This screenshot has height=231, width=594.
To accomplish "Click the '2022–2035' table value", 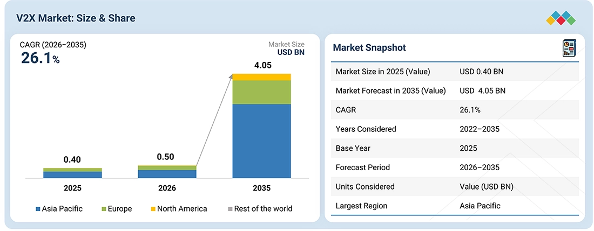I will coord(480,129).
